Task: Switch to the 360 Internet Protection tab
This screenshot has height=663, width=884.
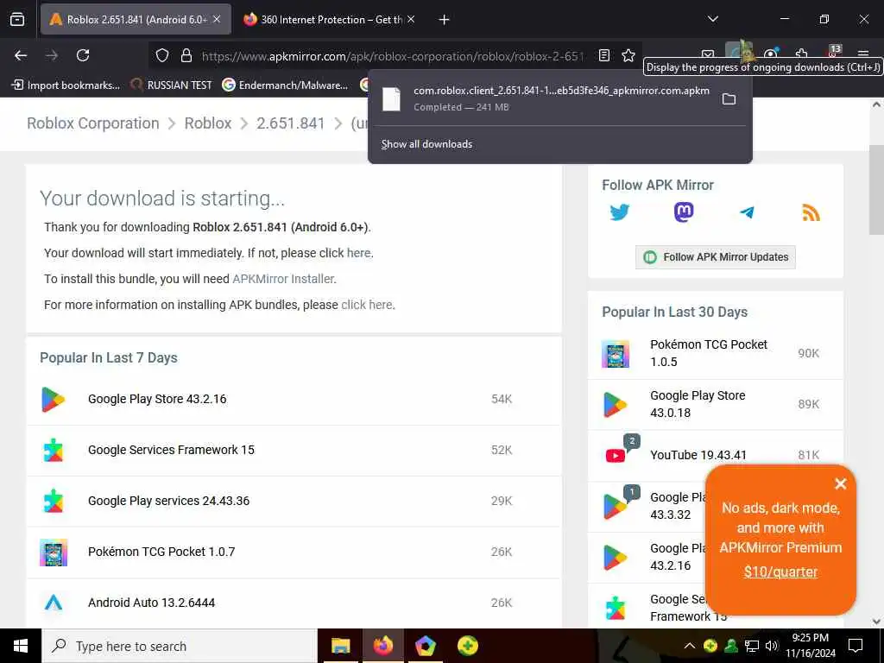Action: [x=331, y=19]
